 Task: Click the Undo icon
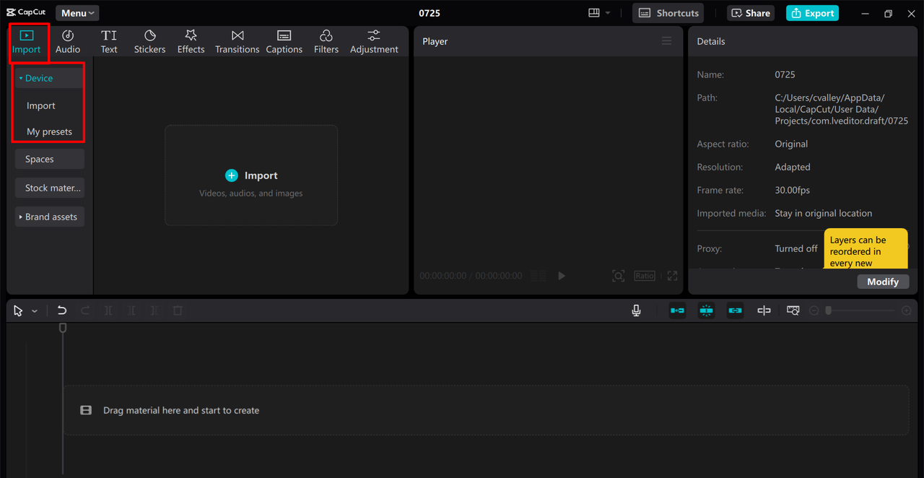[x=62, y=310]
